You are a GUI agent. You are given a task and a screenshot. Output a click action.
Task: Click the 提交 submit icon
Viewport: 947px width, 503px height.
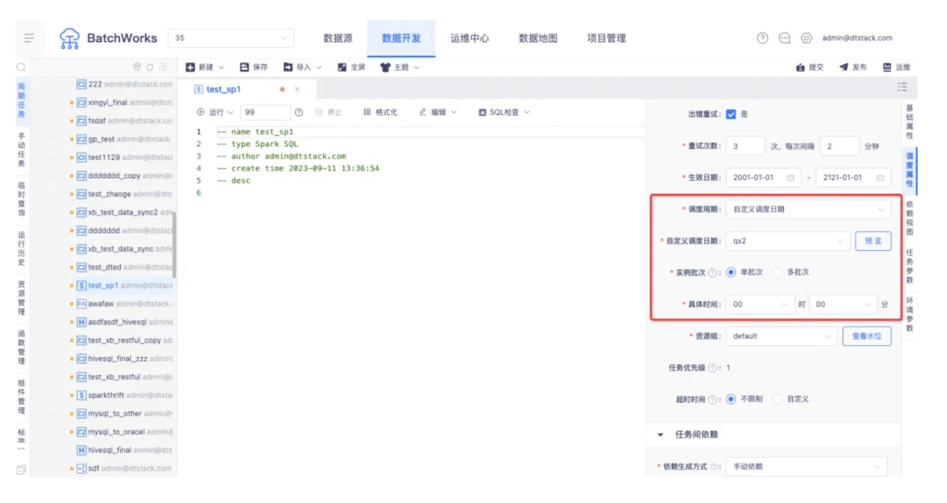800,67
